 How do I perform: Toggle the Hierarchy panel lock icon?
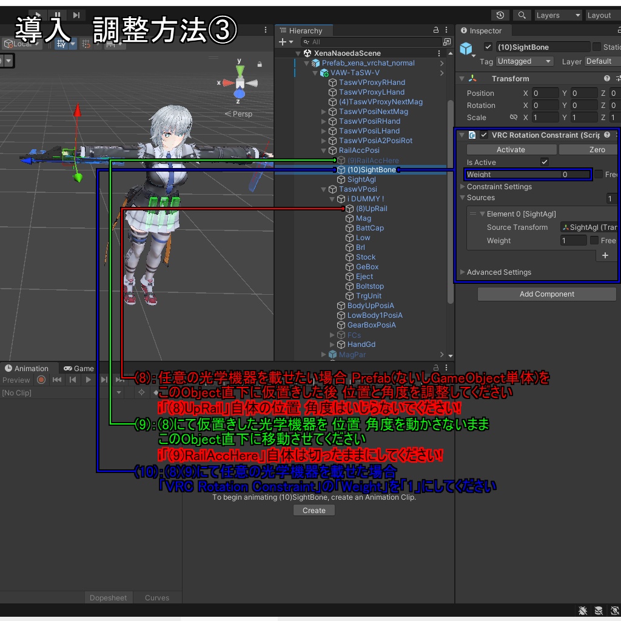[435, 30]
